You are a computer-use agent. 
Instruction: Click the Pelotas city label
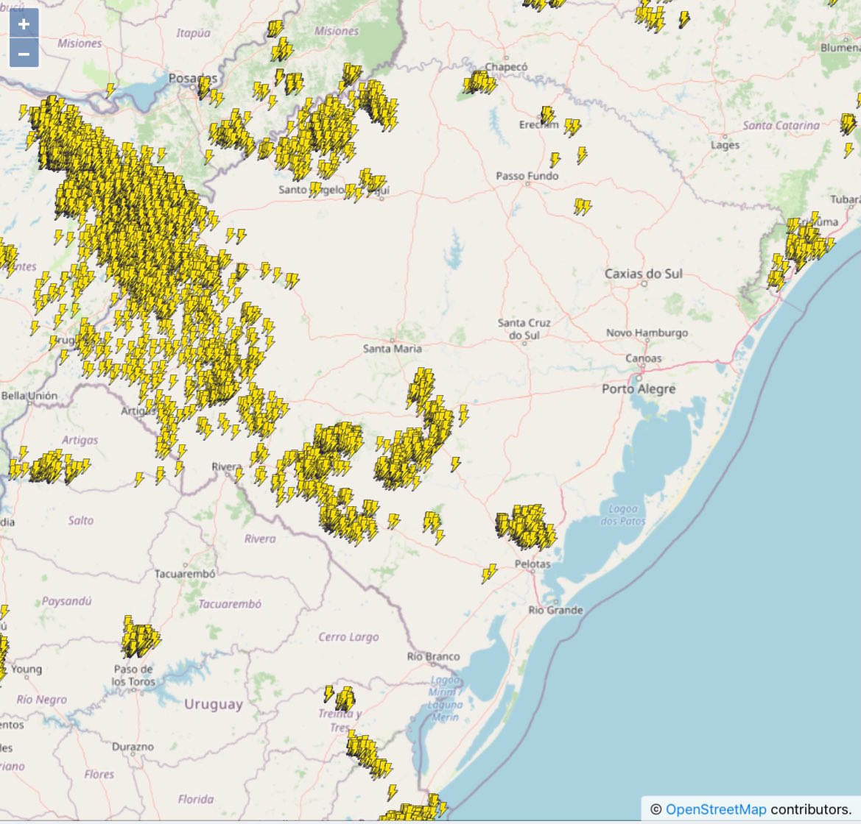[532, 564]
